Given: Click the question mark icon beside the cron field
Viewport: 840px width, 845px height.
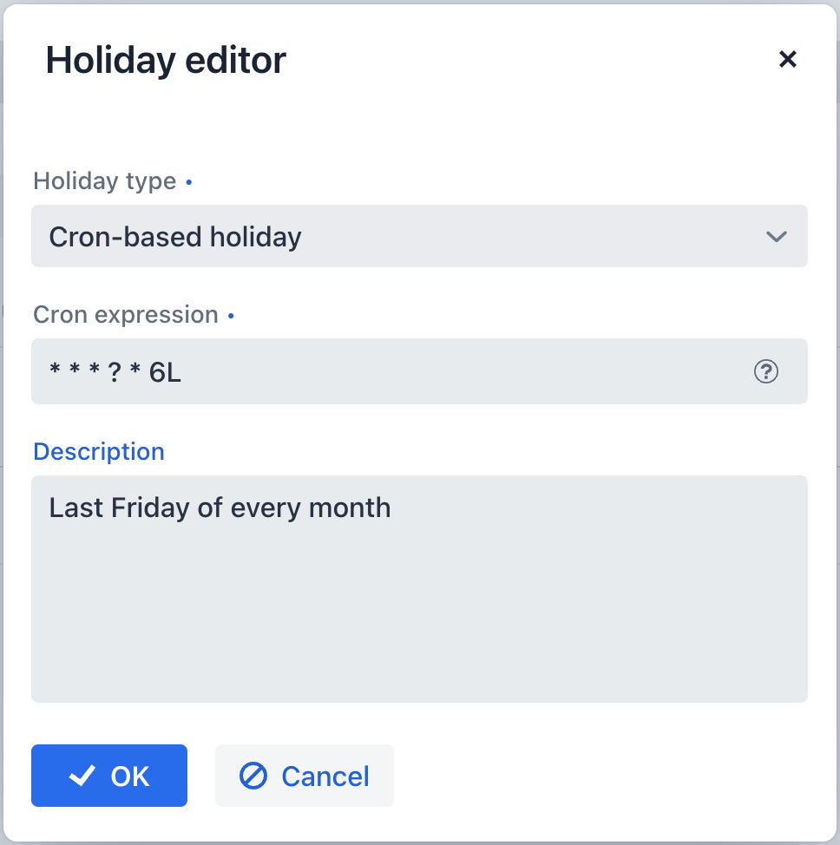Looking at the screenshot, I should coord(766,371).
